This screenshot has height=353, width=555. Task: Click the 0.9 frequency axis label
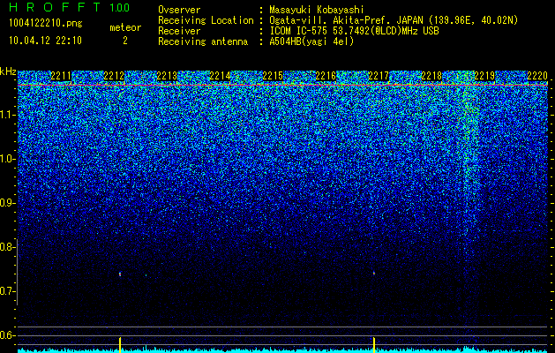pyautogui.click(x=6, y=203)
